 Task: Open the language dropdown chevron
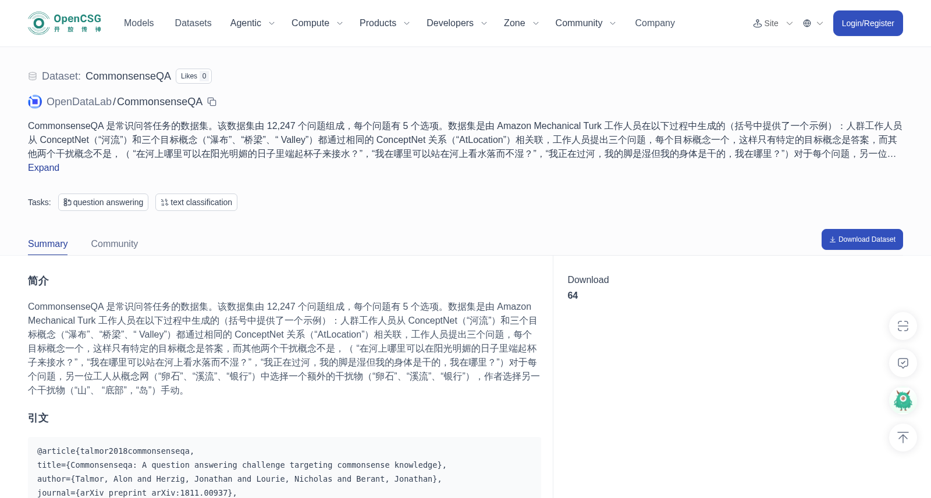click(820, 23)
